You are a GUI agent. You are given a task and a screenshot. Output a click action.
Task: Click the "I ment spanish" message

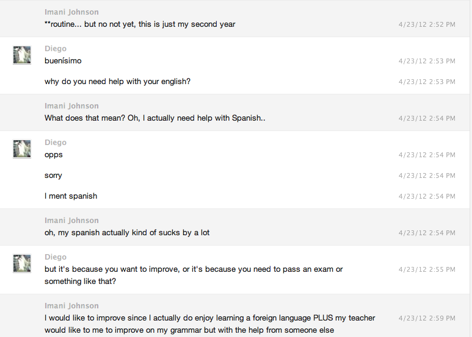[x=71, y=196]
